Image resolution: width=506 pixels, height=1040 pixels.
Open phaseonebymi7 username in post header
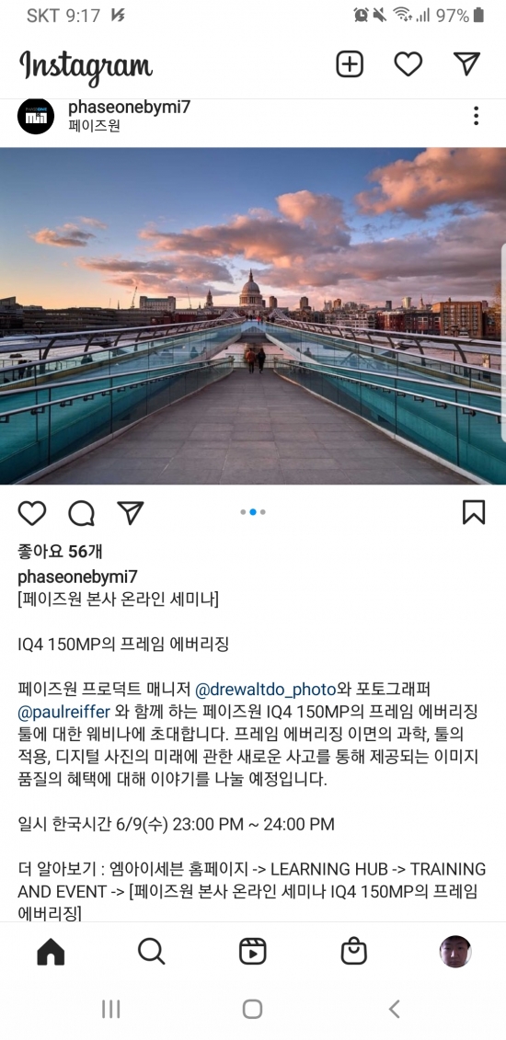[x=130, y=107]
